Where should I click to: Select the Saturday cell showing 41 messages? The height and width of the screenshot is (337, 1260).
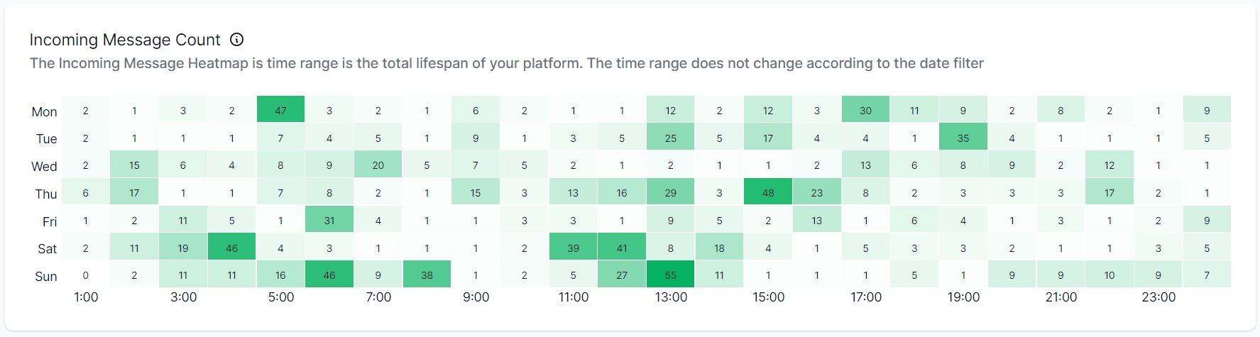(x=622, y=248)
